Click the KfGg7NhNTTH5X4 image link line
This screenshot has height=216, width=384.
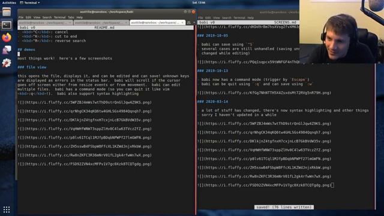click(264, 93)
